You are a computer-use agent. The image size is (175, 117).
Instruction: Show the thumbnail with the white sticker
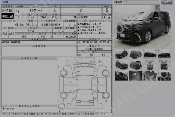136,76
